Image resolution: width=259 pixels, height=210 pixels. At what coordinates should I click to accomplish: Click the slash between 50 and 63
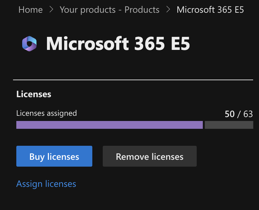point(239,114)
